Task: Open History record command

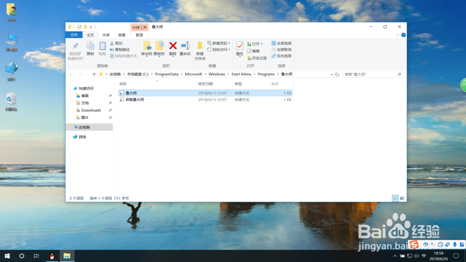Action: (x=257, y=58)
